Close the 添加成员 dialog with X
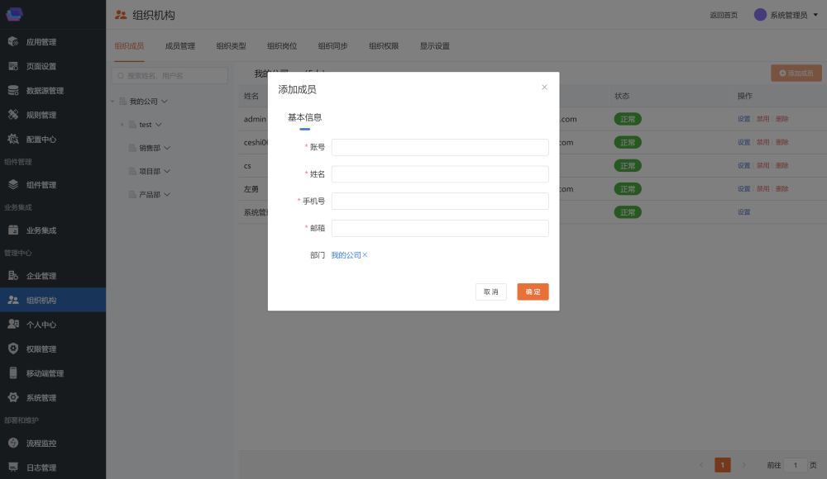The width and height of the screenshot is (827, 479). pyautogui.click(x=544, y=87)
